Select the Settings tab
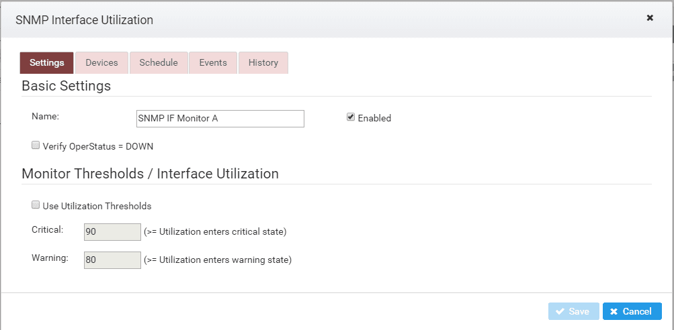 click(47, 62)
